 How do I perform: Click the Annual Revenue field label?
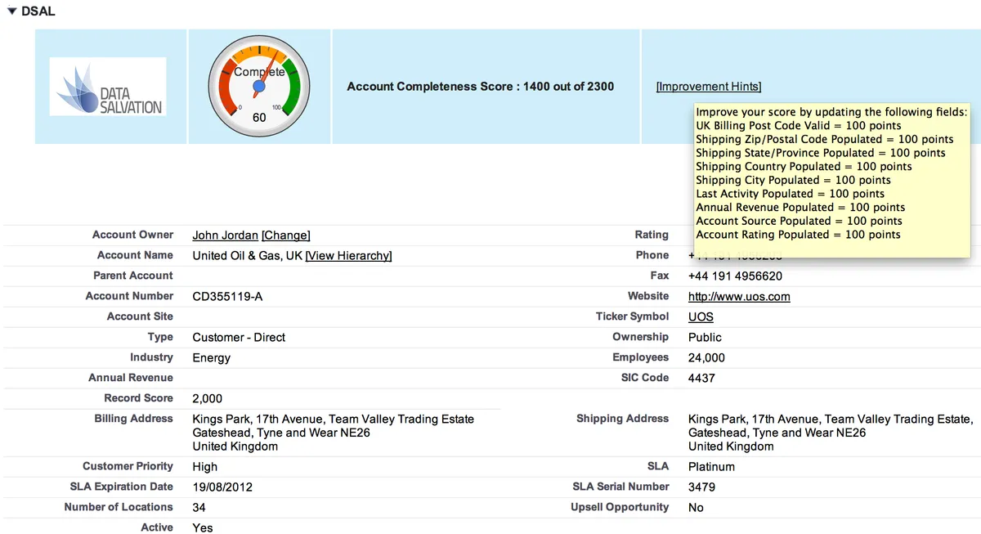131,378
